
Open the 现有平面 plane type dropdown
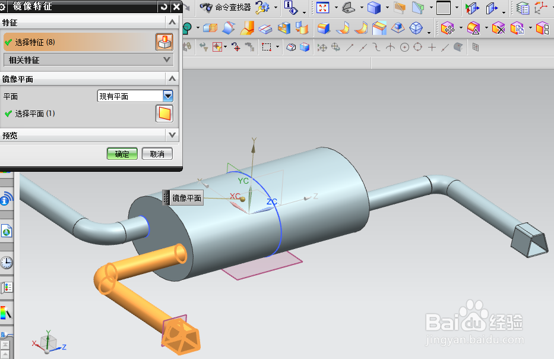pos(168,96)
